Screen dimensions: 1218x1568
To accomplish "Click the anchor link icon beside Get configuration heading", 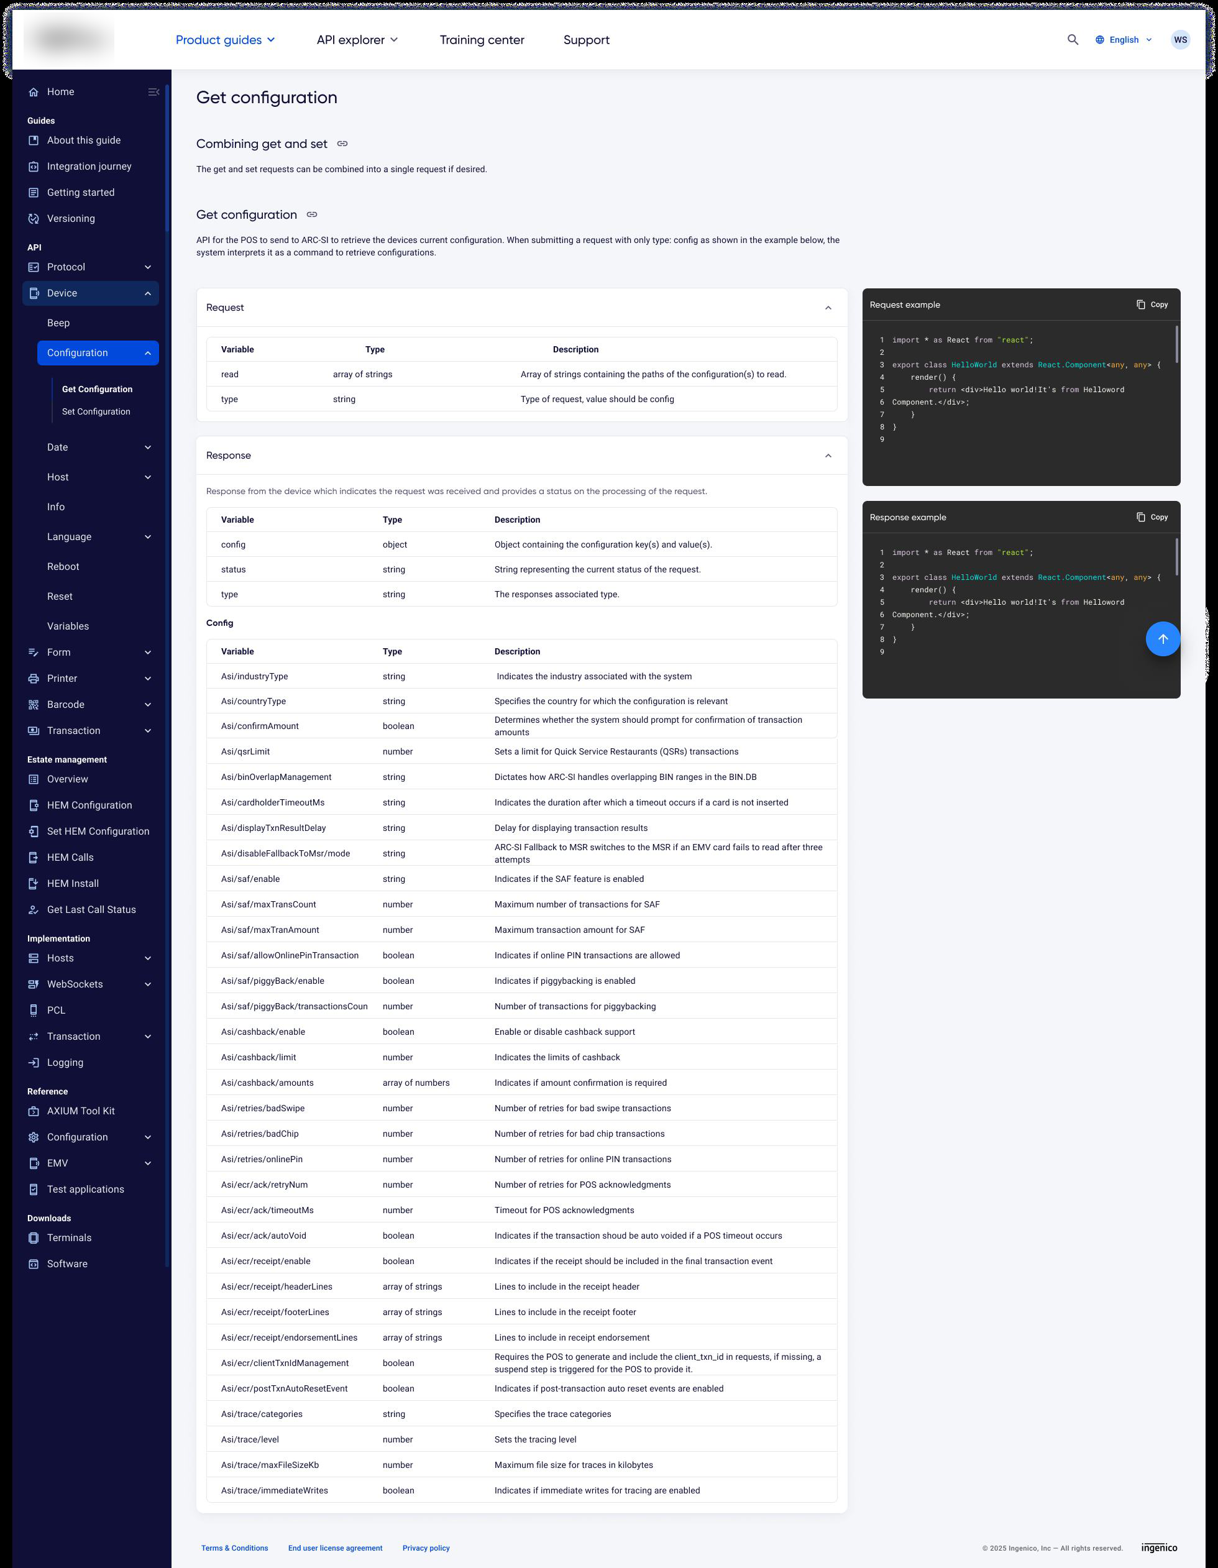I will (312, 214).
